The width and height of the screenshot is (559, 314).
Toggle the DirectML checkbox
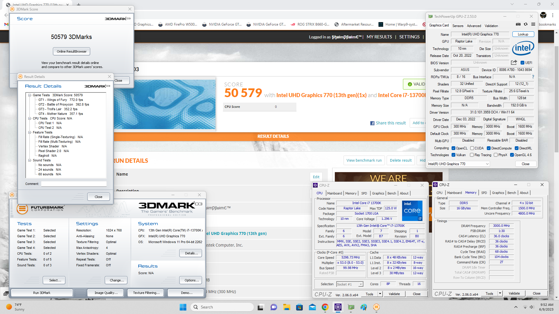[x=516, y=148]
